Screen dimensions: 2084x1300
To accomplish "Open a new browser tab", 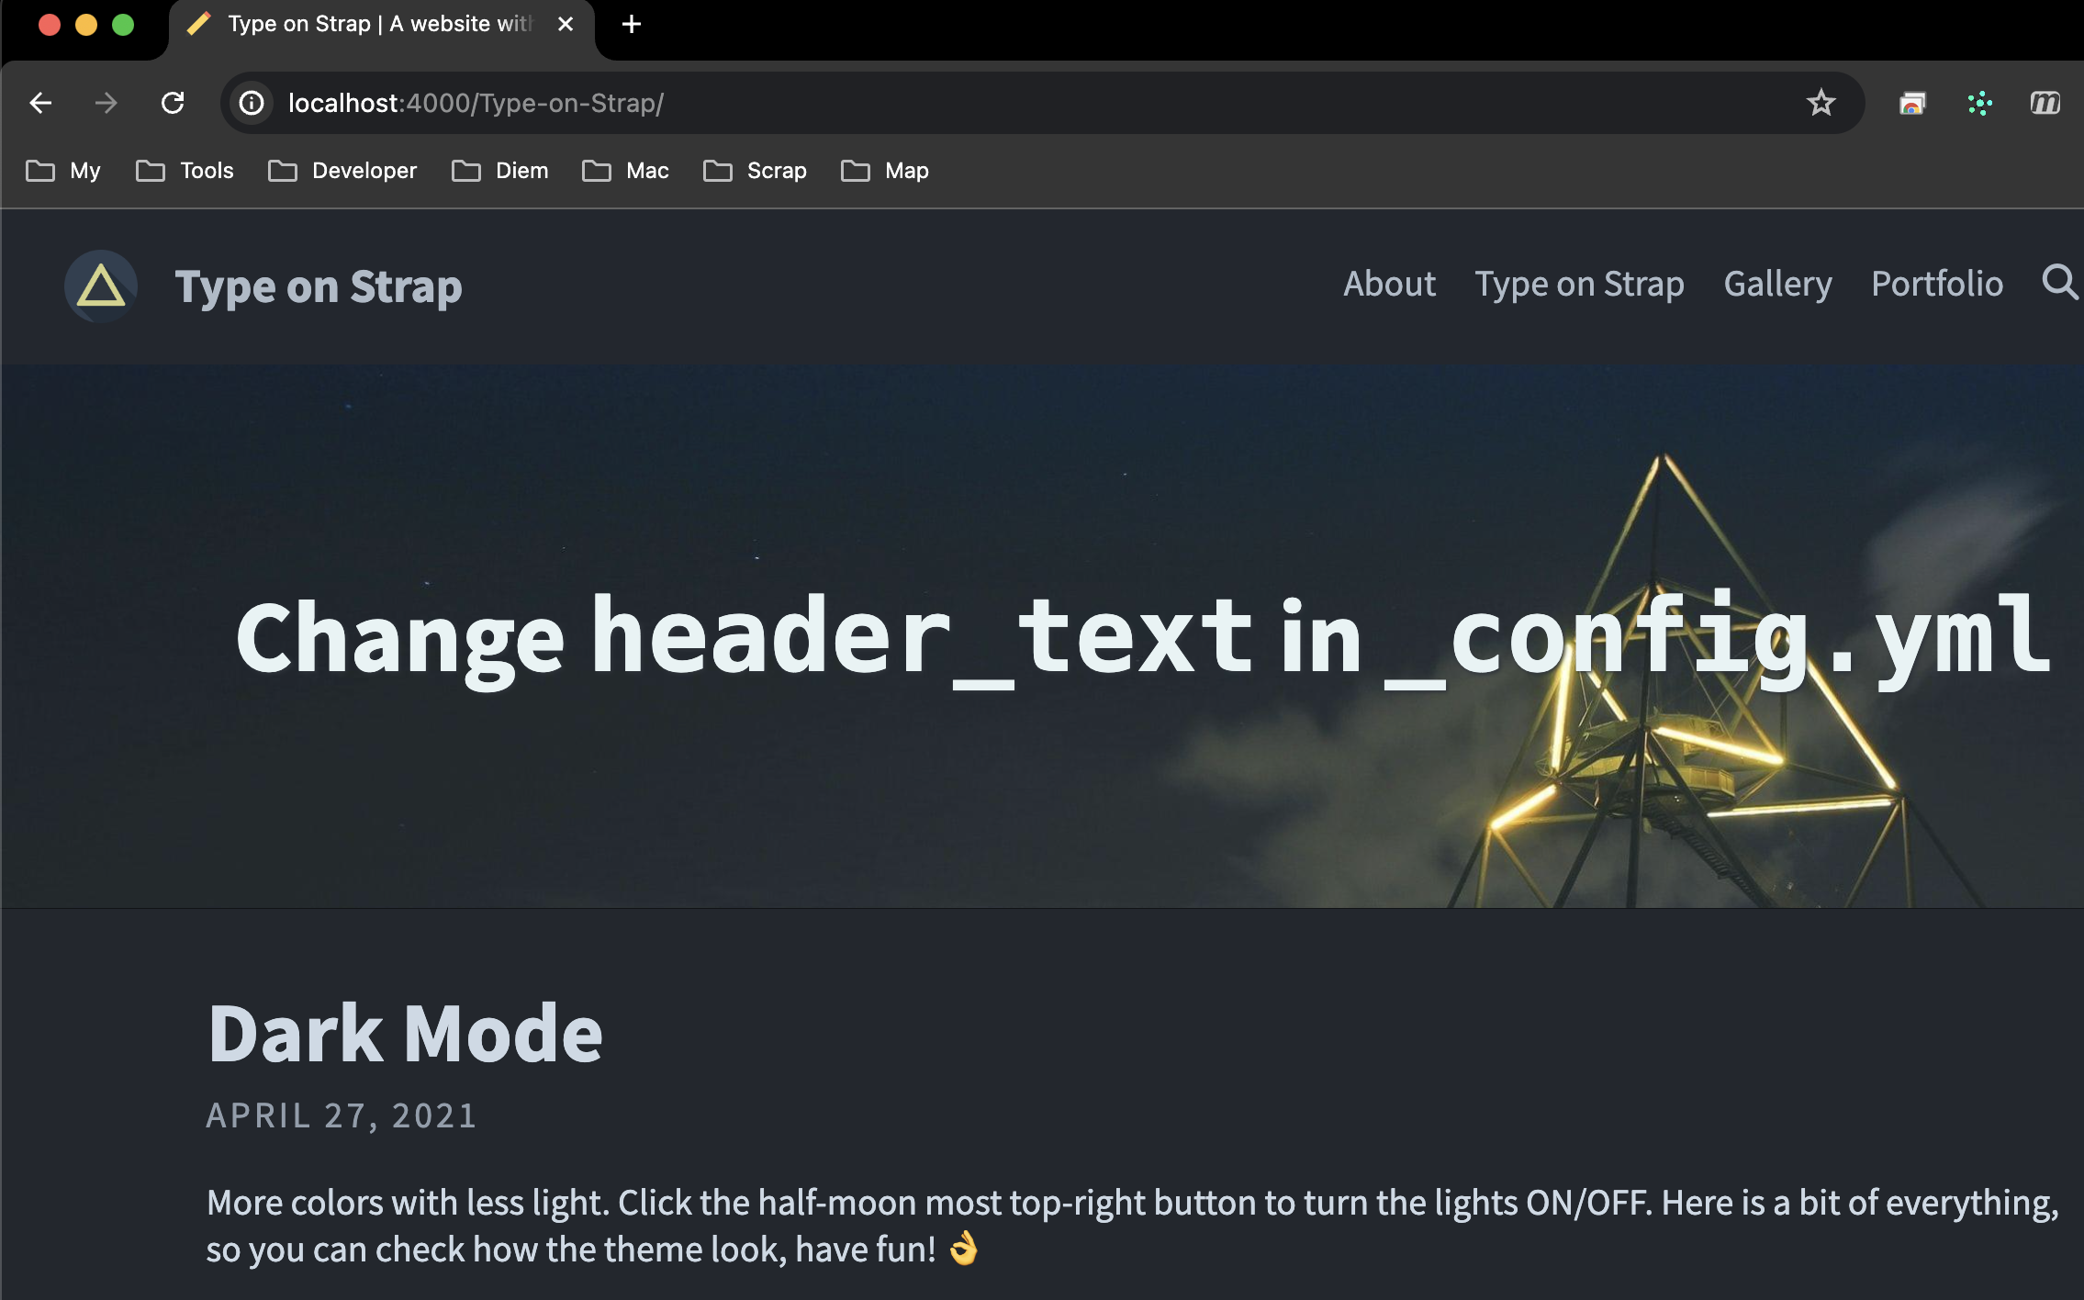I will click(x=630, y=24).
